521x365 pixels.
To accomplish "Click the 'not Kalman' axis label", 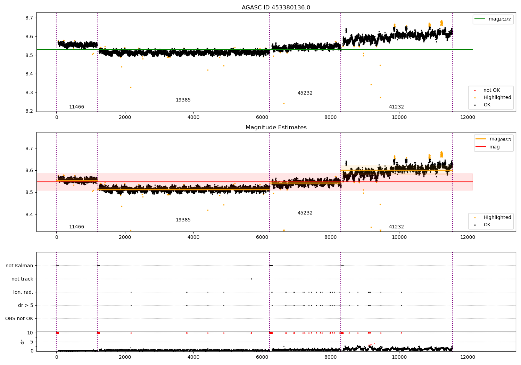I will coord(19,266).
